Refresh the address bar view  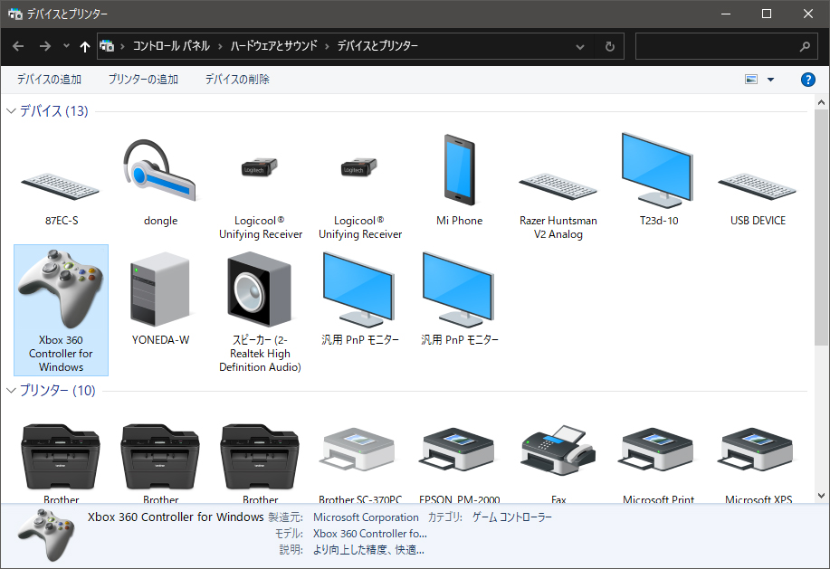(x=610, y=46)
